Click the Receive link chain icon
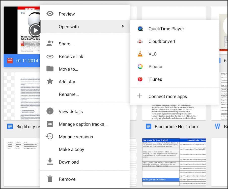Image resolution: width=228 pixels, height=189 pixels. click(50, 56)
